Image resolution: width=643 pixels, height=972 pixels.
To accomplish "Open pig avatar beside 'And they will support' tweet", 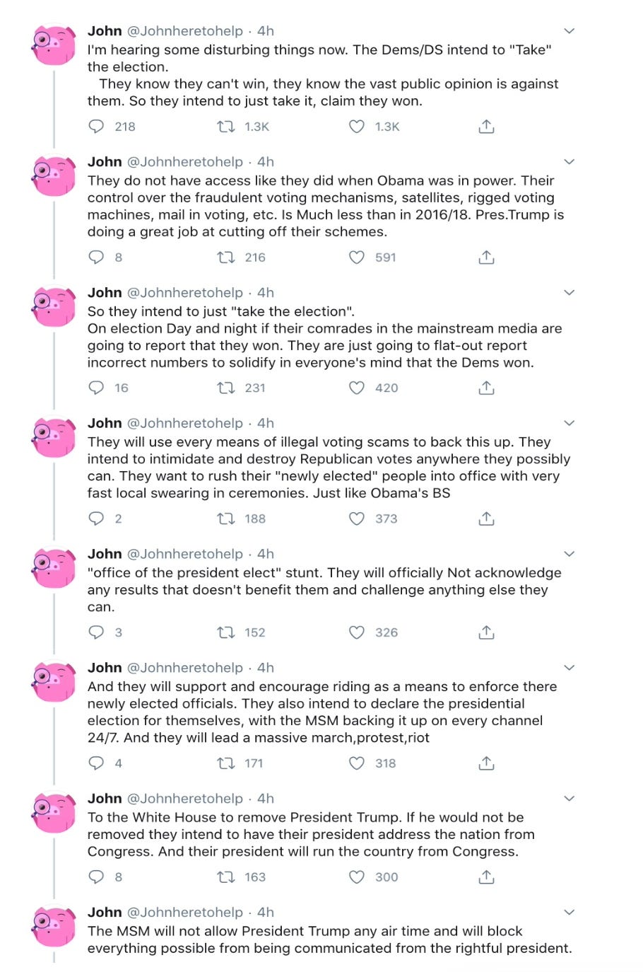I will tap(54, 682).
